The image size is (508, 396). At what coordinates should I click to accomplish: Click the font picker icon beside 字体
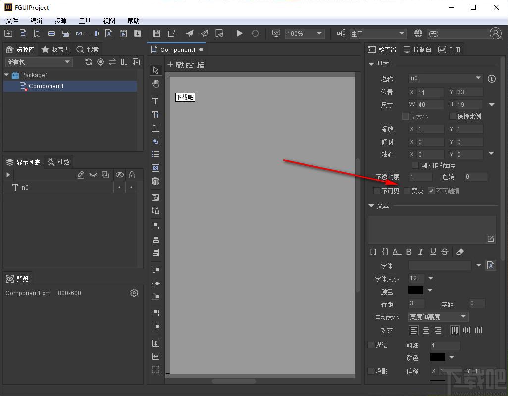tap(491, 266)
